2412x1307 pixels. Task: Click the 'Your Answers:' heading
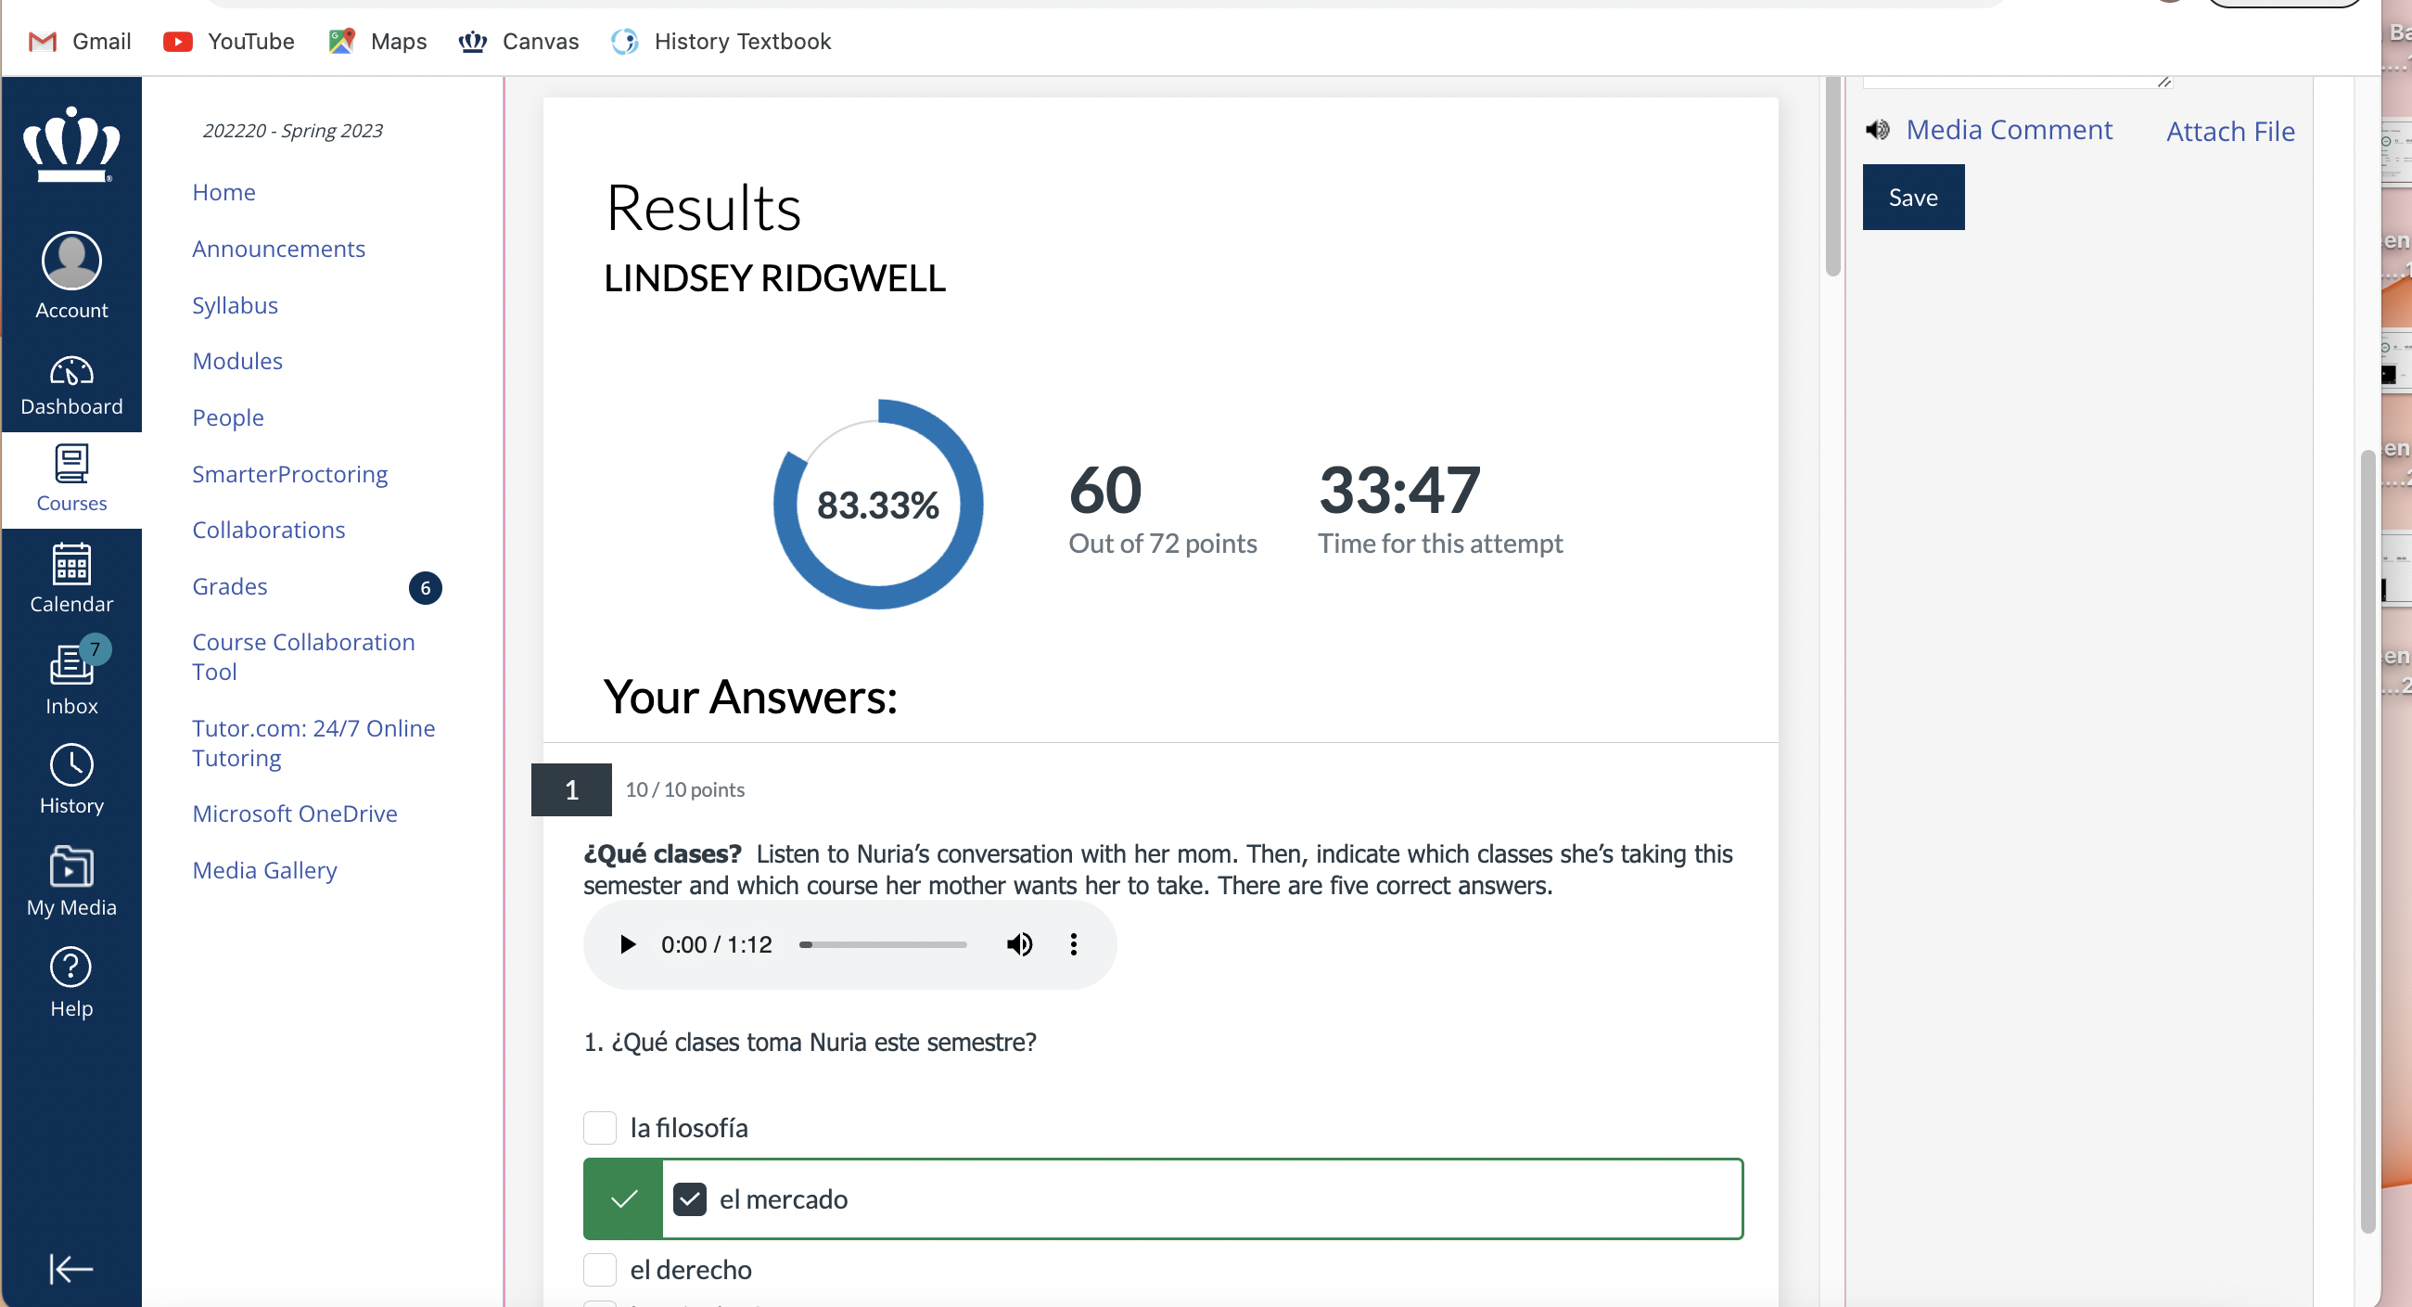point(750,697)
